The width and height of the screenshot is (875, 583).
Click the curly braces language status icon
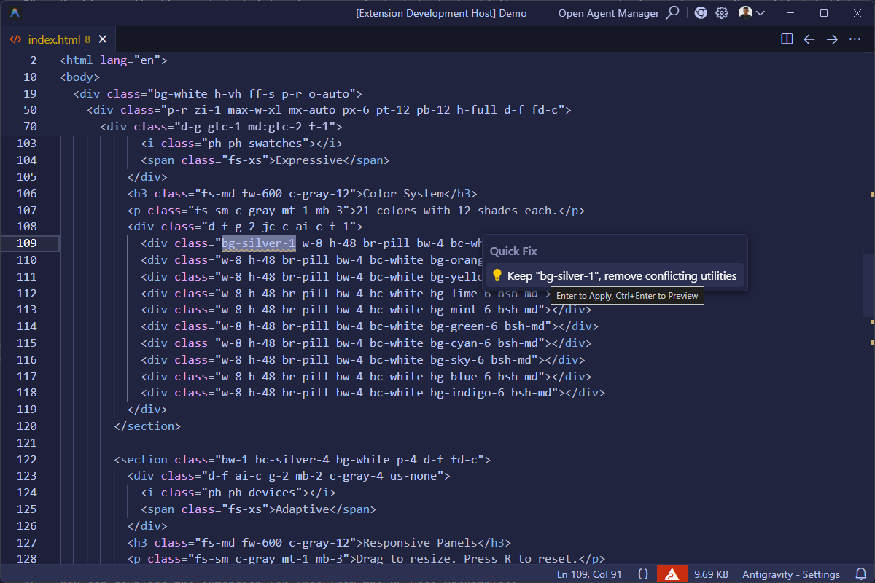point(642,574)
